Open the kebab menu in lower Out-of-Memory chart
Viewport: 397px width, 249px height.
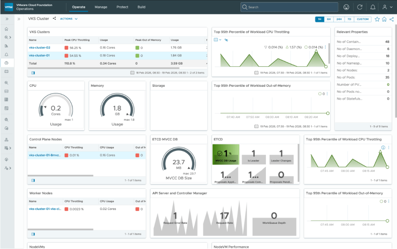(388, 201)
